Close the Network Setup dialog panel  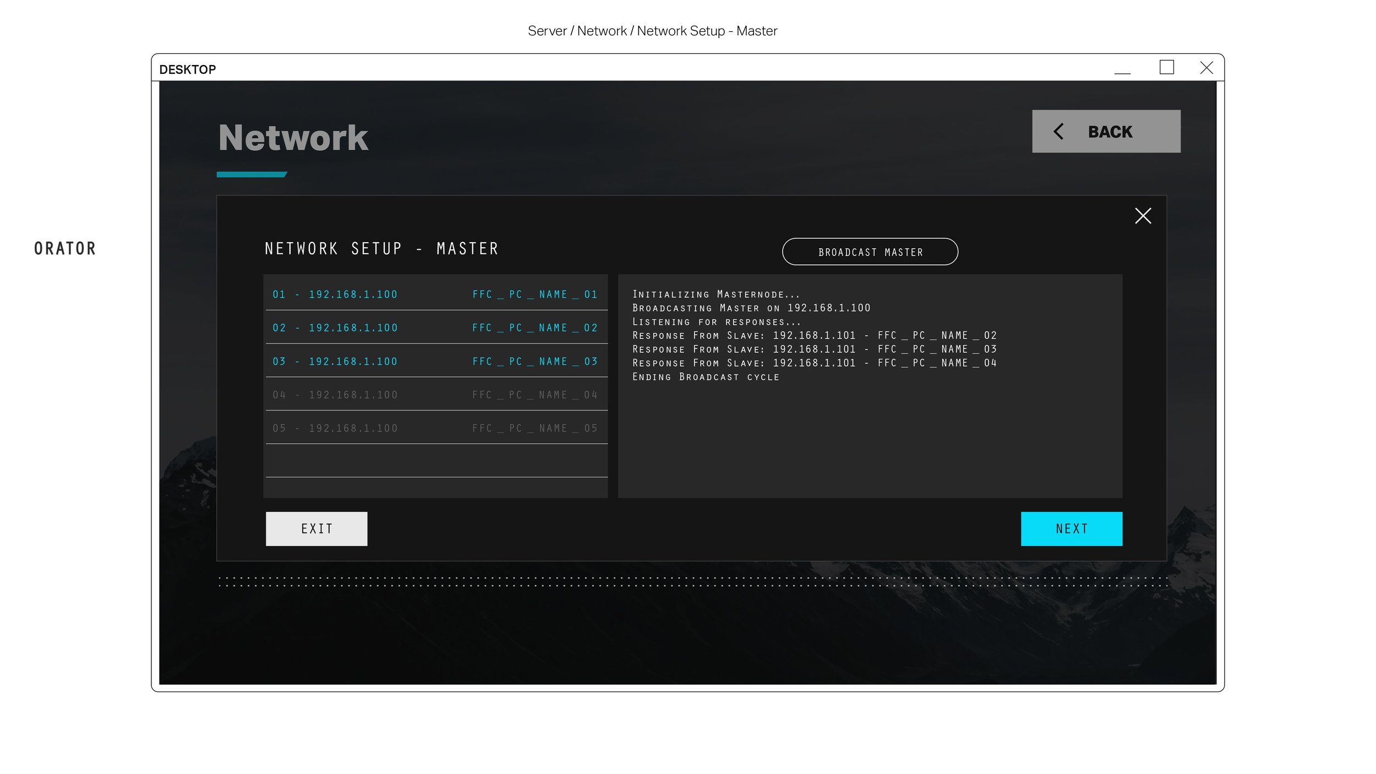pyautogui.click(x=1143, y=216)
